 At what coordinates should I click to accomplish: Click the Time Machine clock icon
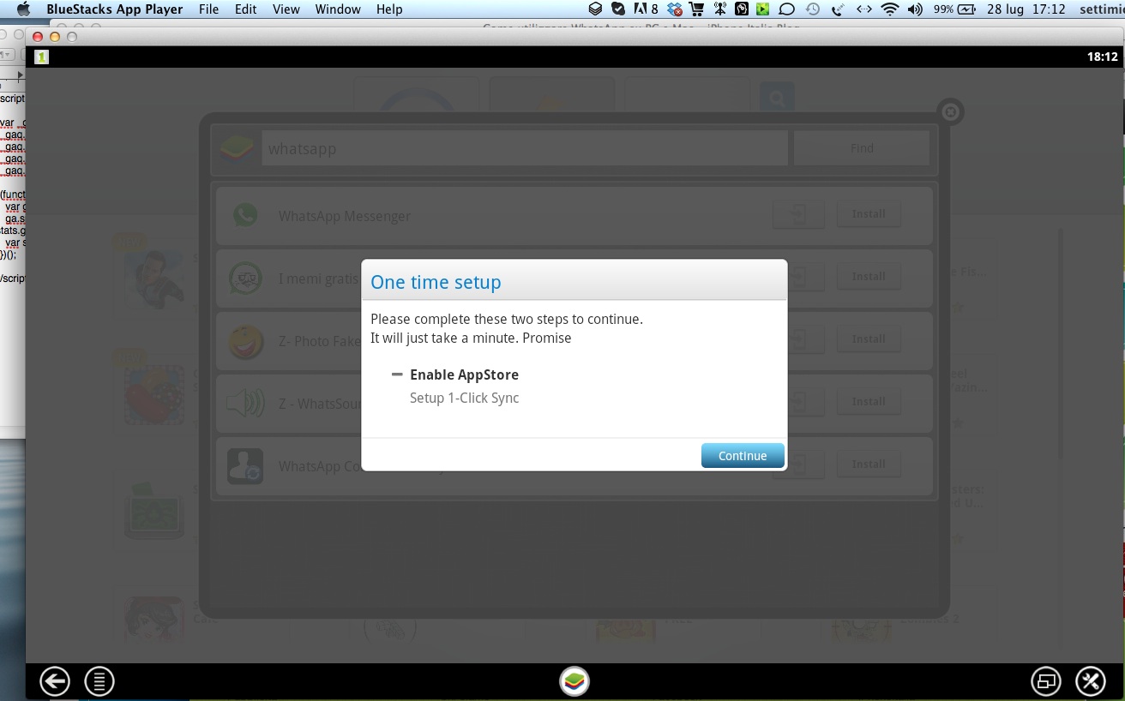pos(813,9)
